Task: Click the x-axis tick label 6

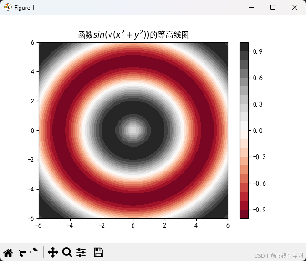Action: (228, 226)
